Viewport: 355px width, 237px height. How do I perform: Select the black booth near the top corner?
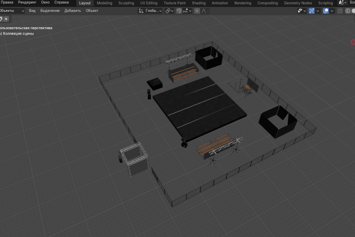point(209,58)
